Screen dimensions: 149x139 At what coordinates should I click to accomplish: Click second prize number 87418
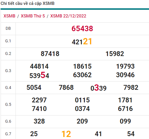pos(50,54)
